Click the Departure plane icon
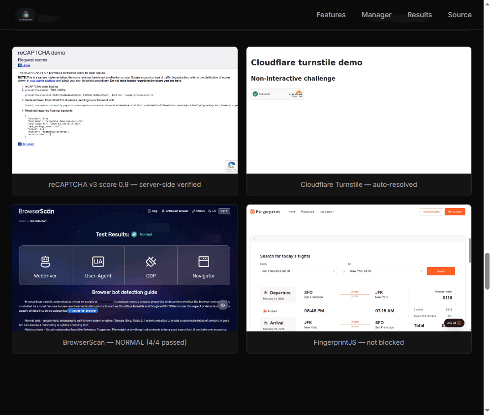491x415 pixels. point(266,292)
